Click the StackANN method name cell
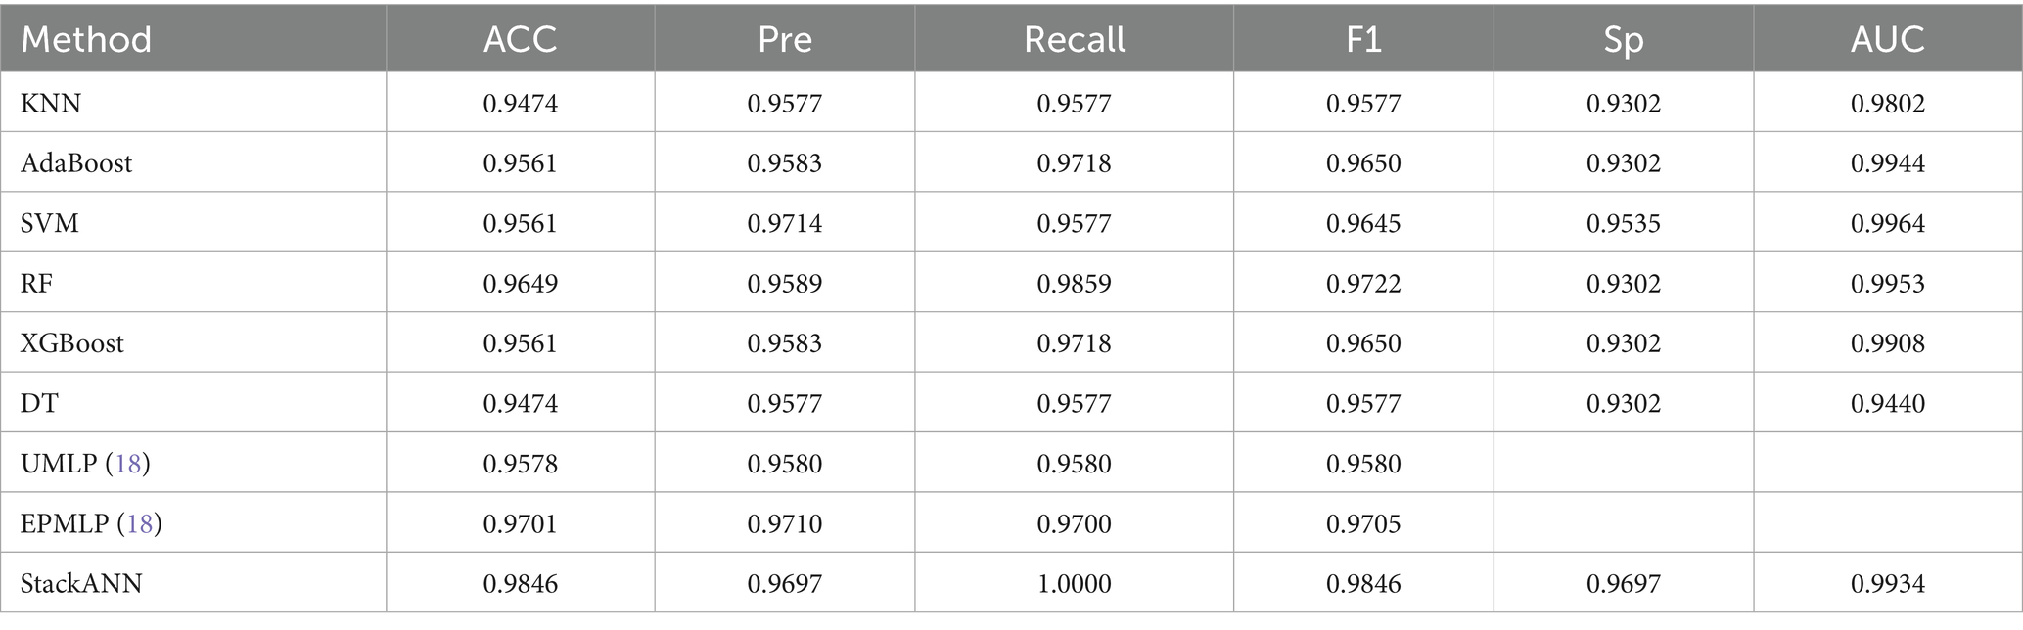2023x630 pixels. tap(81, 584)
